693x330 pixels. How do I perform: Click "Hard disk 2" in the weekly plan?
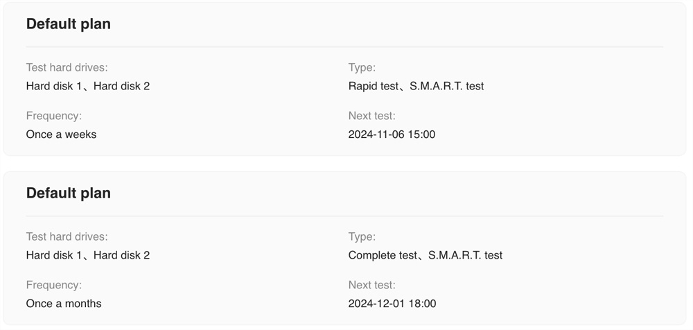pyautogui.click(x=121, y=86)
